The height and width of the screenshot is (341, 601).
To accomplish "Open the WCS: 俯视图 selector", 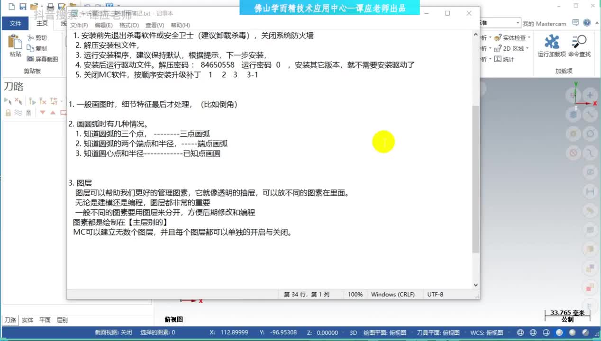I will pos(487,332).
